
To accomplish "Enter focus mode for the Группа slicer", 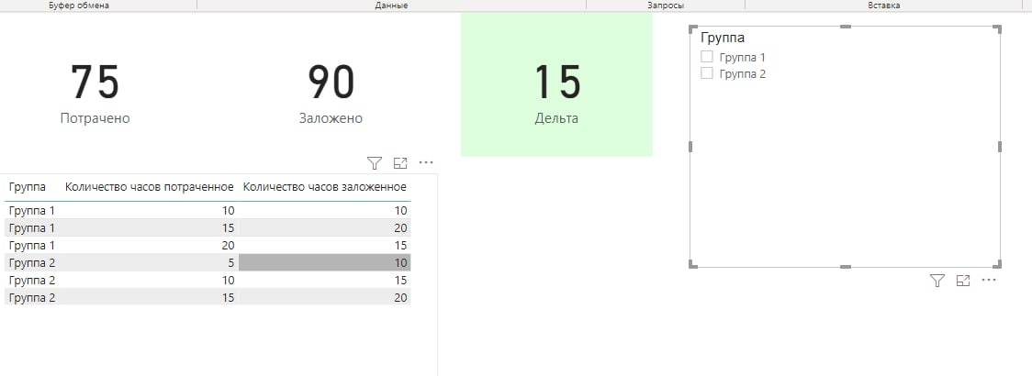I will coord(963,281).
